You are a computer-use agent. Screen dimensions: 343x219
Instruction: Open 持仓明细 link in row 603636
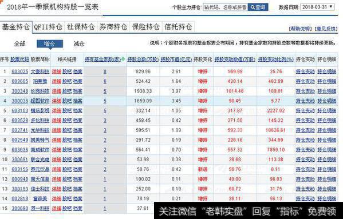(x=327, y=150)
